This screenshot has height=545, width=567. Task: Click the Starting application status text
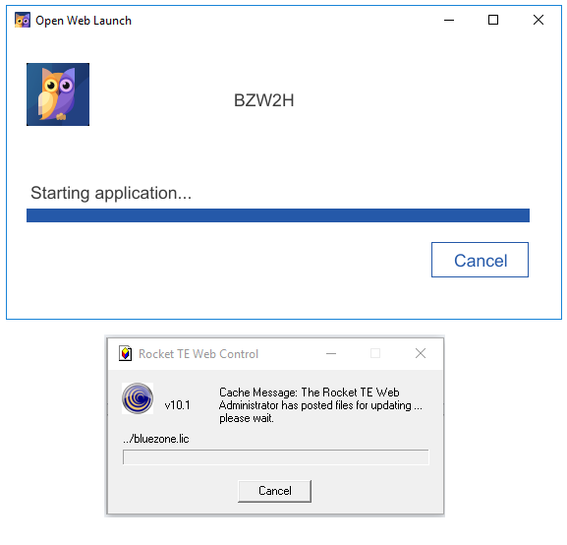pos(111,193)
